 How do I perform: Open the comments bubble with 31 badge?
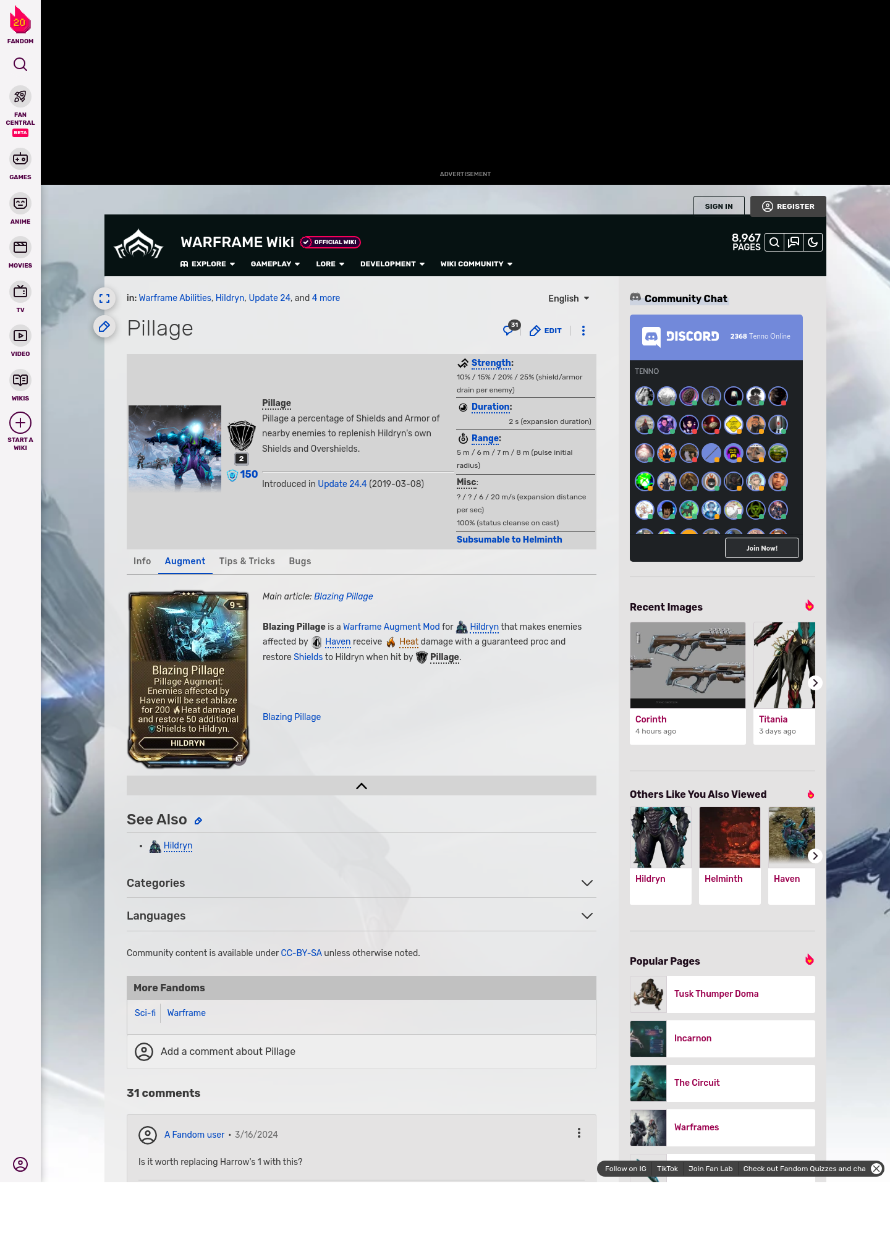[x=511, y=328]
